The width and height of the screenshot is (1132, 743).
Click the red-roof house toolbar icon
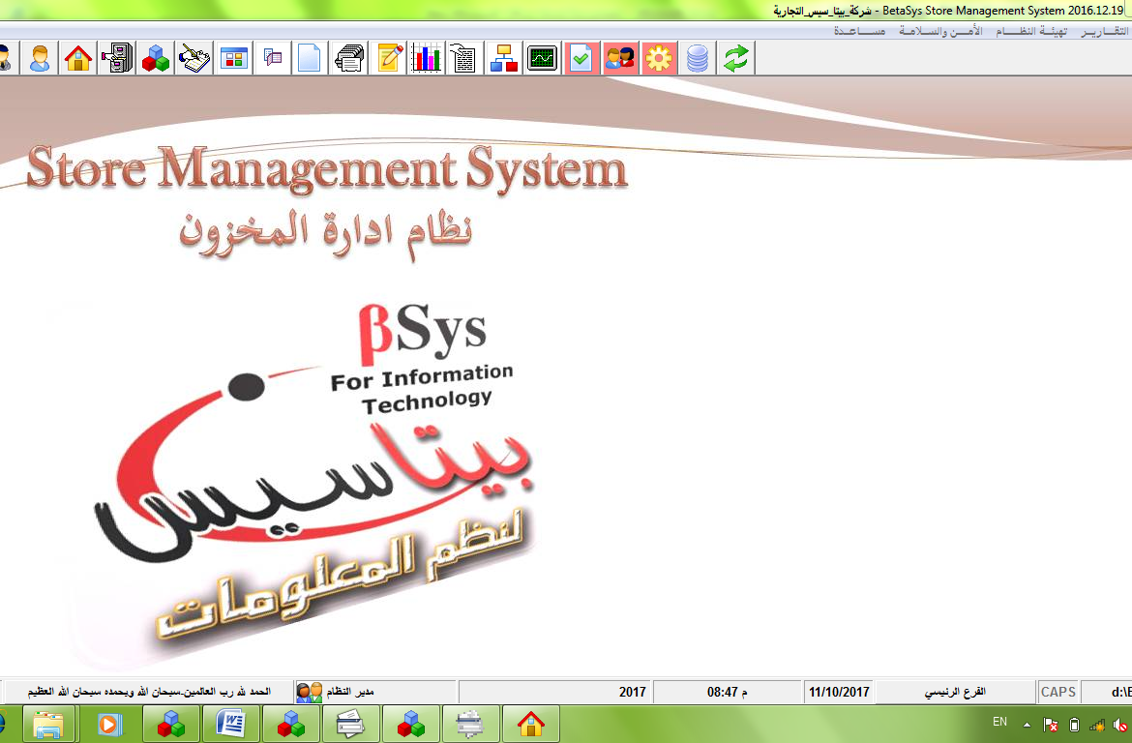(x=78, y=58)
